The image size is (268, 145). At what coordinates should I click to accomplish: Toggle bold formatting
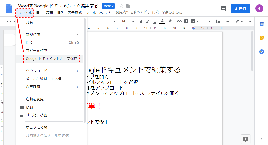[x=141, y=21]
